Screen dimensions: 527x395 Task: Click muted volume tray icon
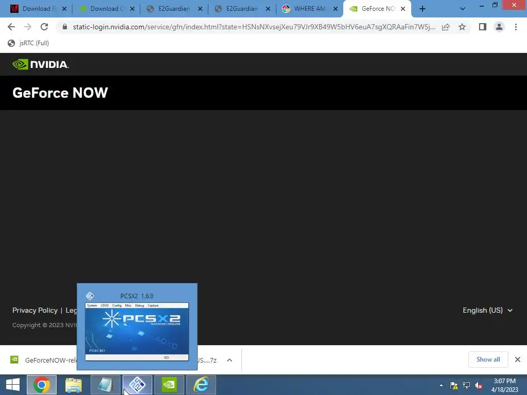(479, 385)
